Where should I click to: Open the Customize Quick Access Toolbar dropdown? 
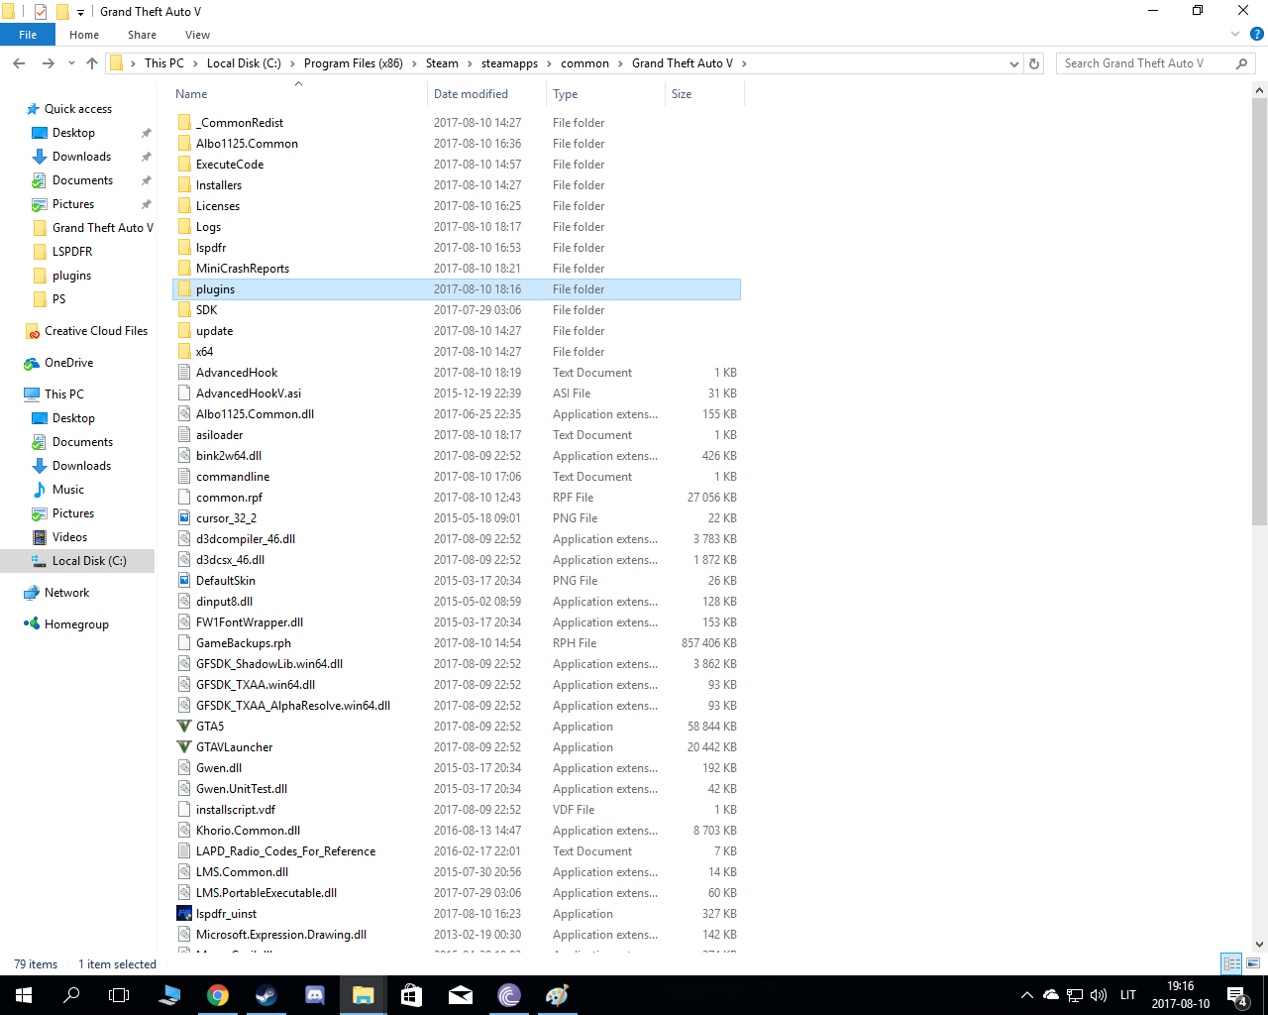(x=80, y=12)
